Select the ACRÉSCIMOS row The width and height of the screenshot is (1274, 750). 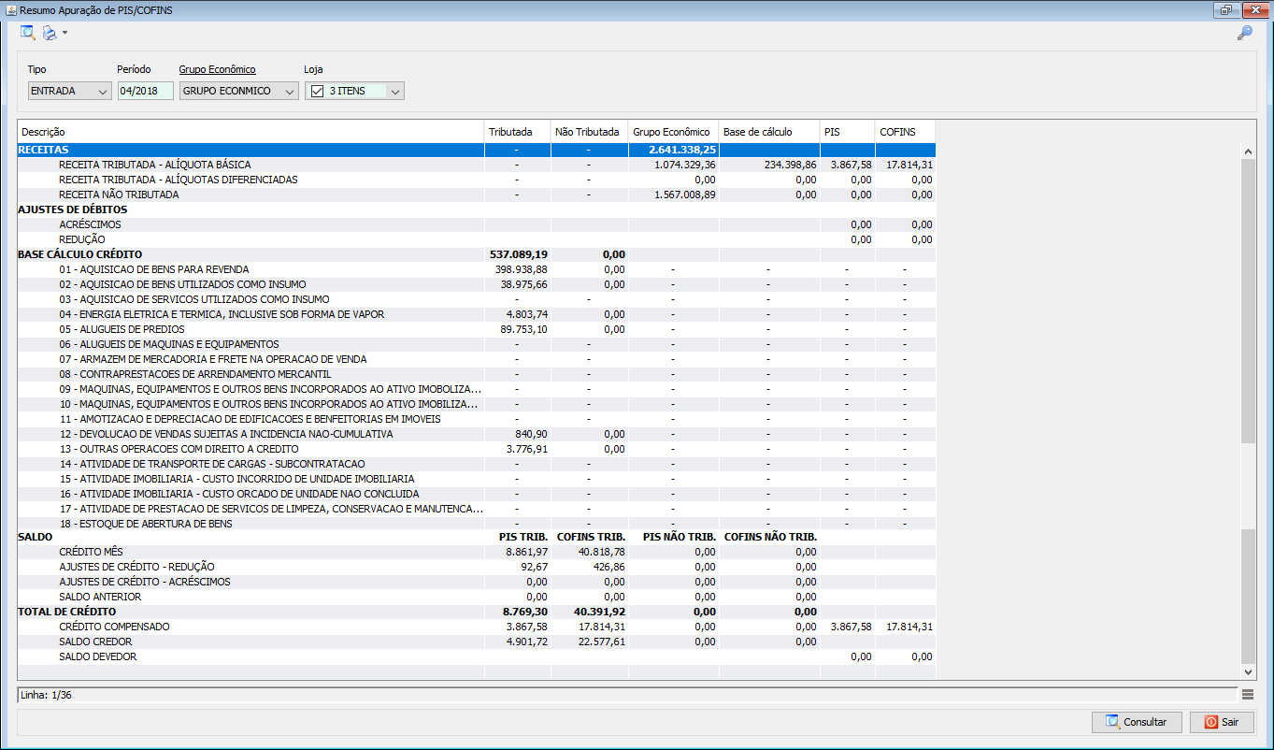(x=477, y=224)
